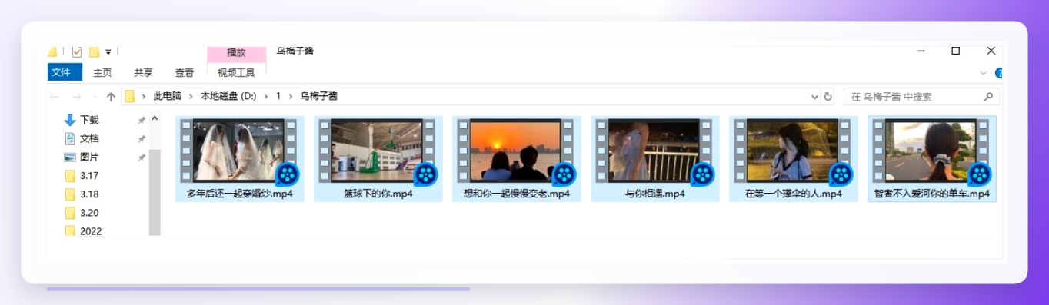
Task: Expand the chevron before 此电脑
Action: 144,97
